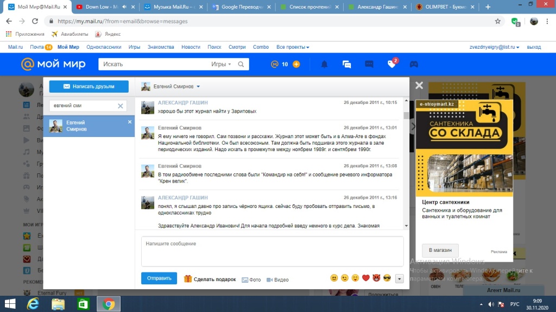
Task: Insert the sunglasses face emoji
Action: (387, 278)
